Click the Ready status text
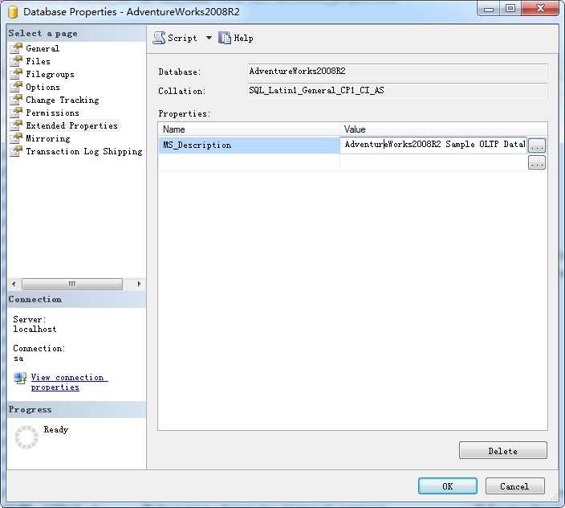The image size is (565, 508). 56,429
